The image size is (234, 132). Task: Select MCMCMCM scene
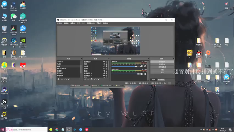click(x=68, y=69)
